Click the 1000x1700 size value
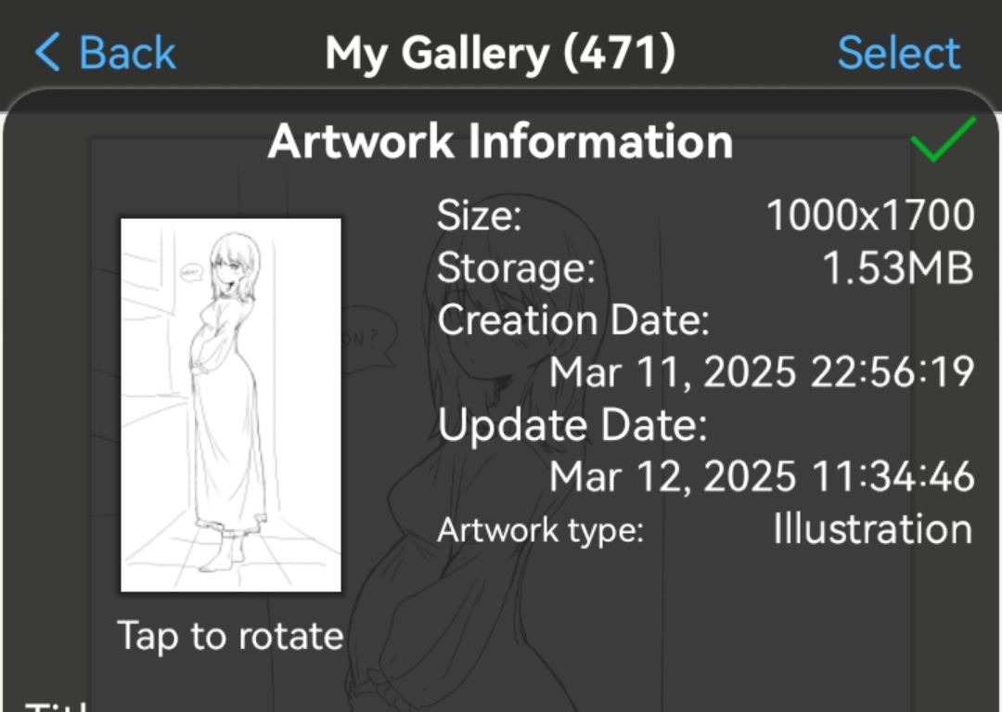The width and height of the screenshot is (1002, 712). (870, 216)
